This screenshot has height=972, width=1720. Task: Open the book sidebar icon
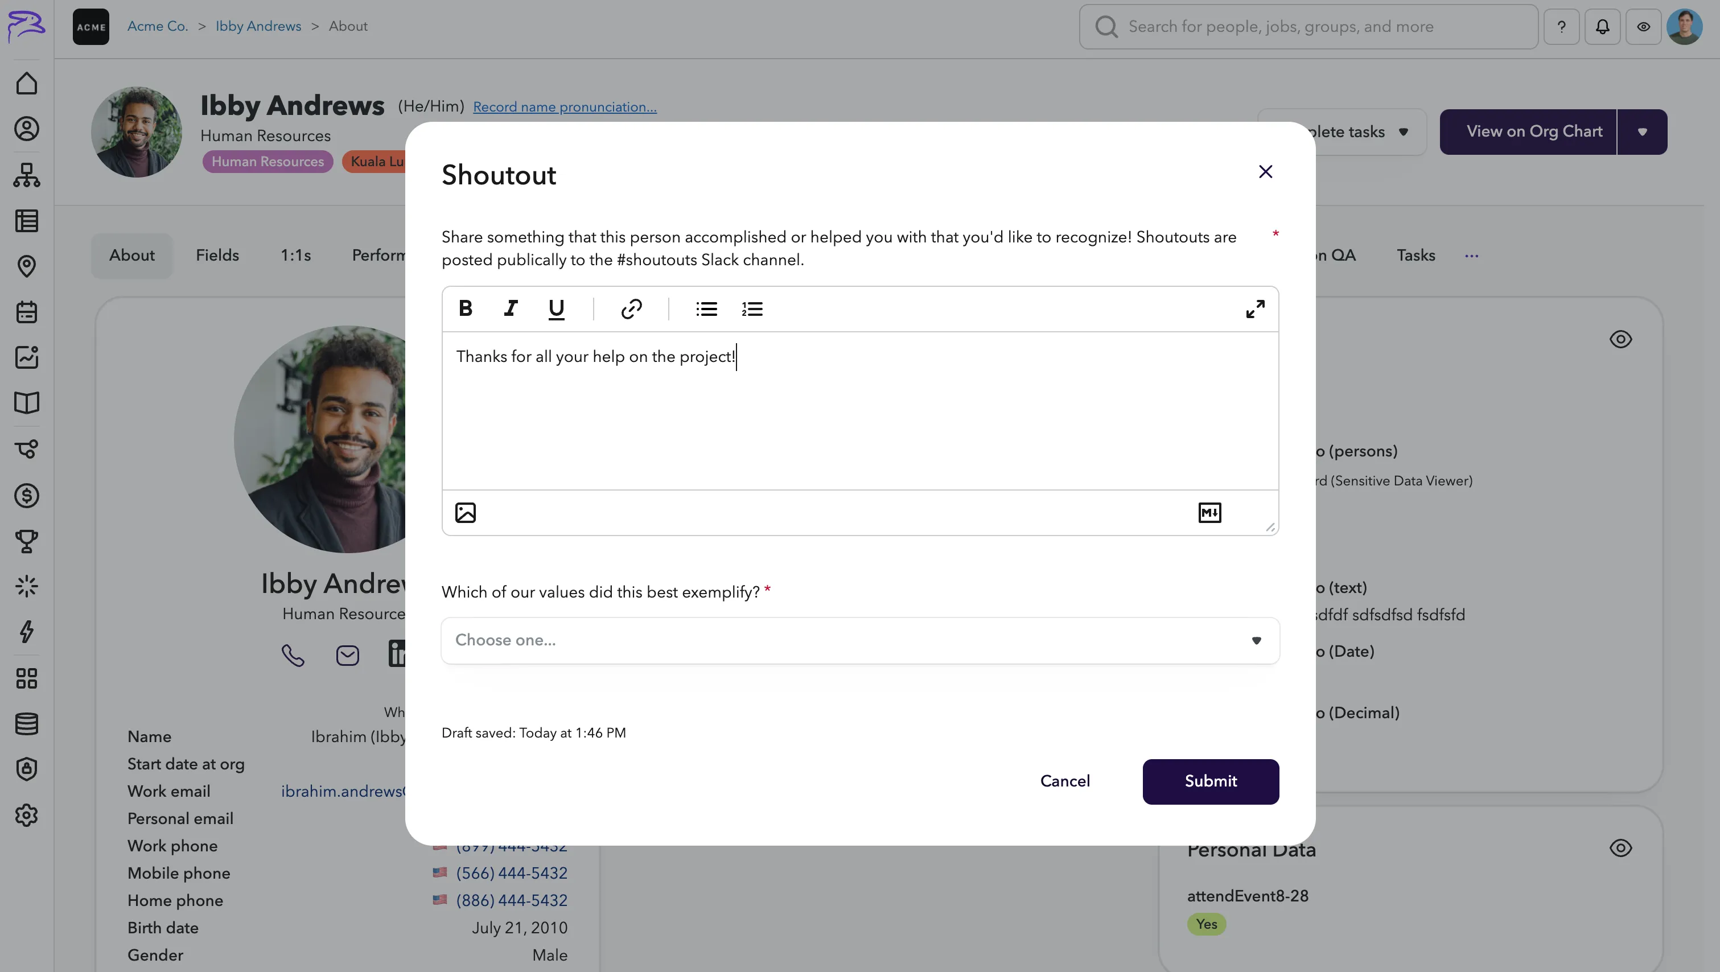pos(27,402)
